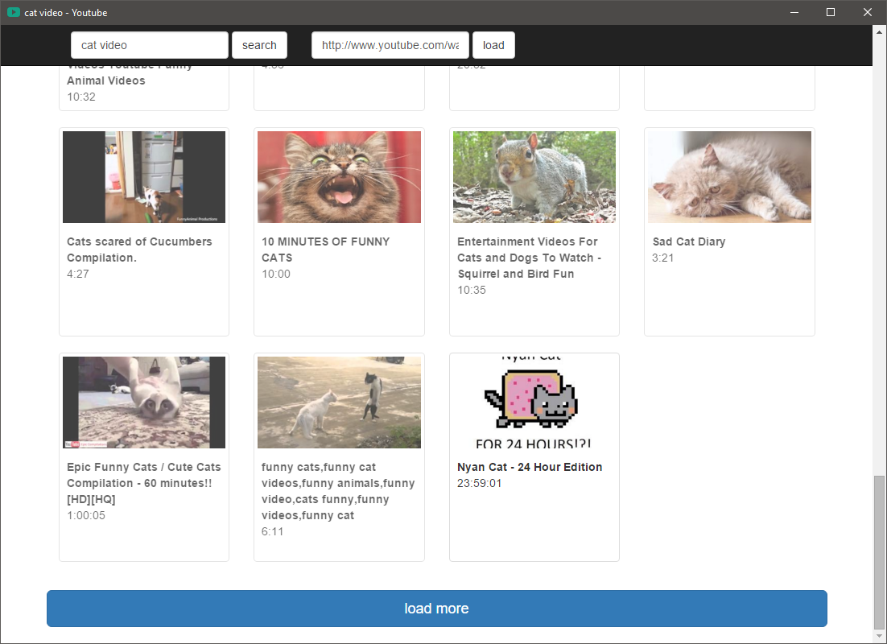Open the Sad Cat Diary thumbnail
Viewport: 887px width, 644px height.
(x=730, y=177)
